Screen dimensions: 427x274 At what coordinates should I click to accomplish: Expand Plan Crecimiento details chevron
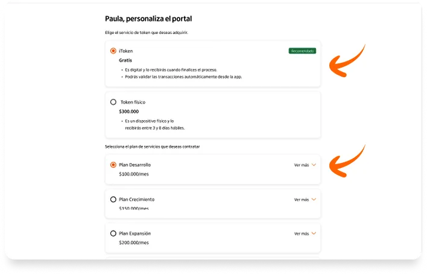[x=314, y=200]
